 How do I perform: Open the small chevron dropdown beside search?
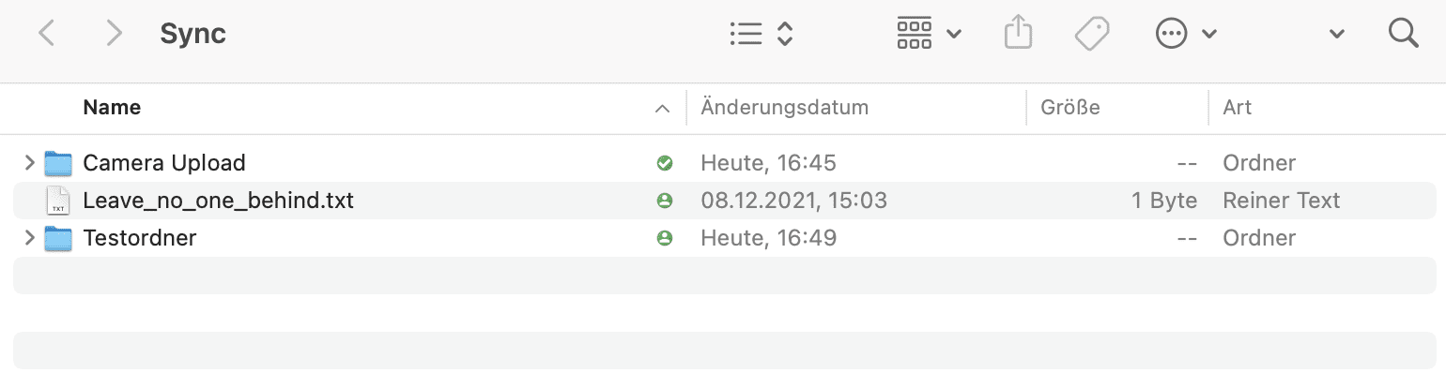coord(1336,35)
